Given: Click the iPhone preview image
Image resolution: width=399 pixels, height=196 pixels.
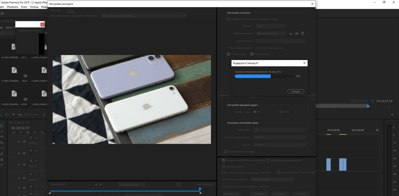Looking at the screenshot, I should (132, 100).
